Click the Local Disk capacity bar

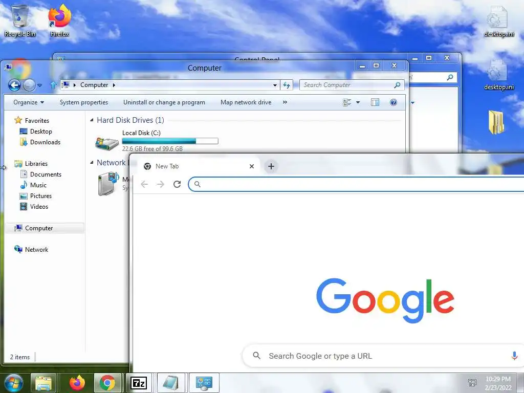(170, 141)
